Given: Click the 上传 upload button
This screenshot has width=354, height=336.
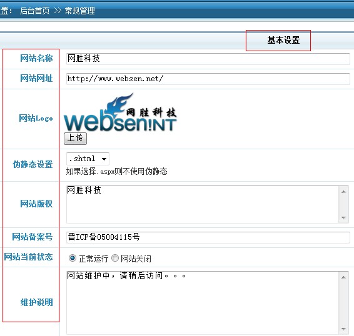Looking at the screenshot, I should (x=75, y=138).
